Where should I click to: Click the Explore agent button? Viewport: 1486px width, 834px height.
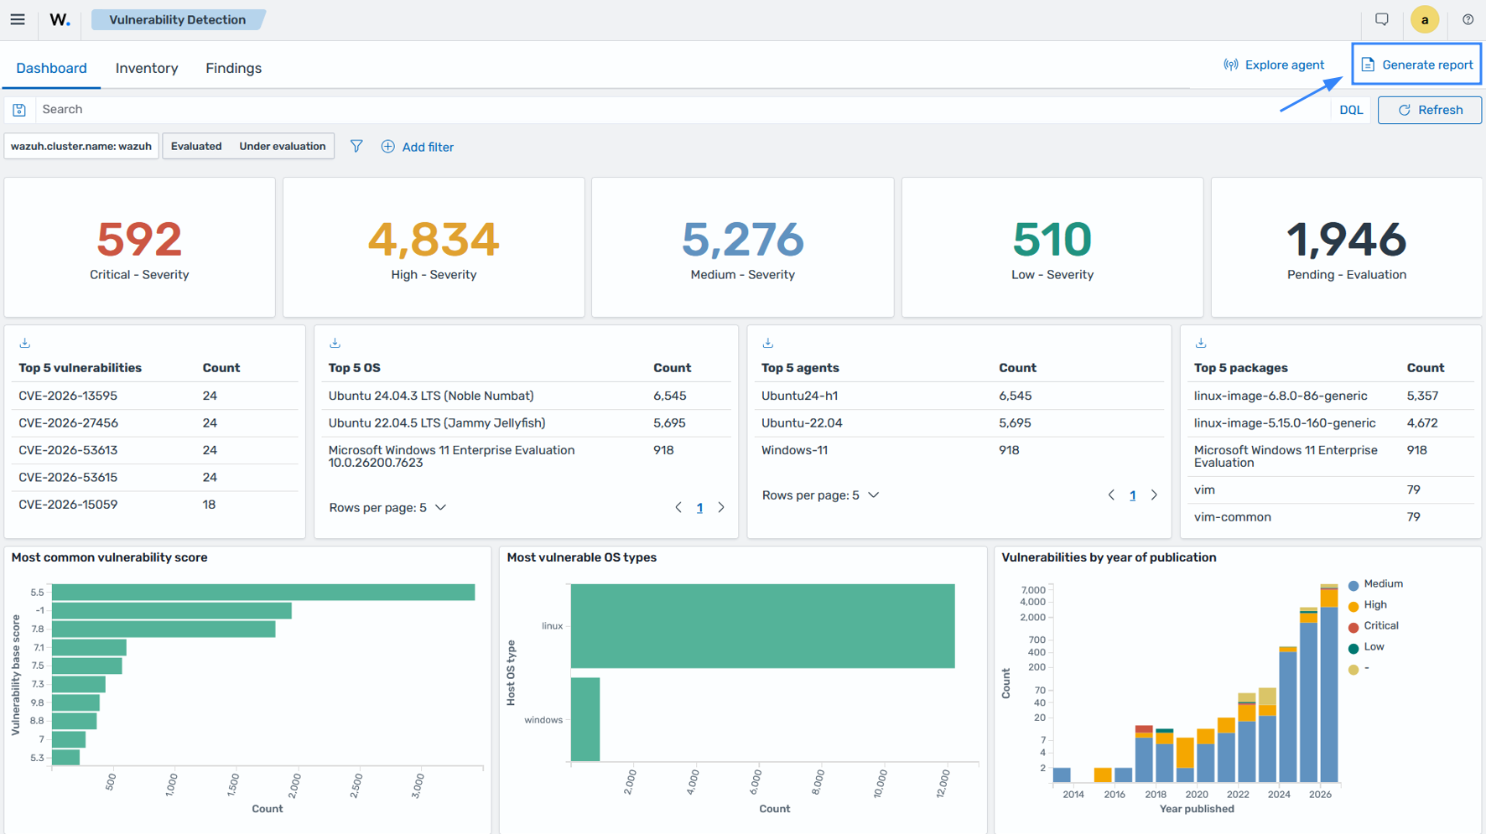coord(1274,65)
